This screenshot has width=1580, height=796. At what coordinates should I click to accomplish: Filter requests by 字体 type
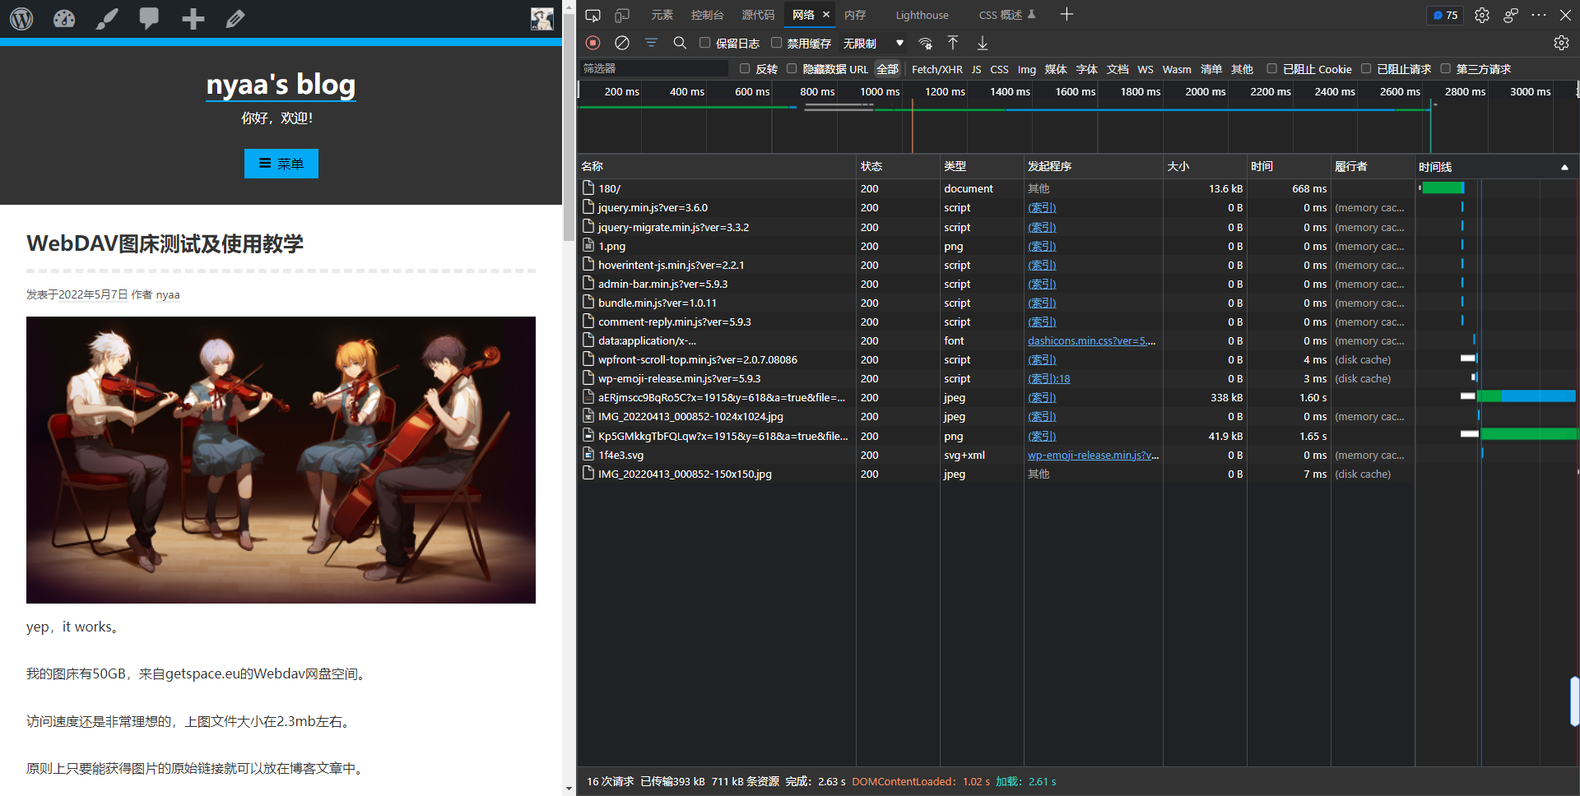tap(1086, 69)
